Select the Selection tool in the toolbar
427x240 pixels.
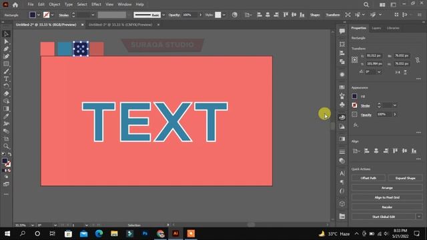[6, 34]
